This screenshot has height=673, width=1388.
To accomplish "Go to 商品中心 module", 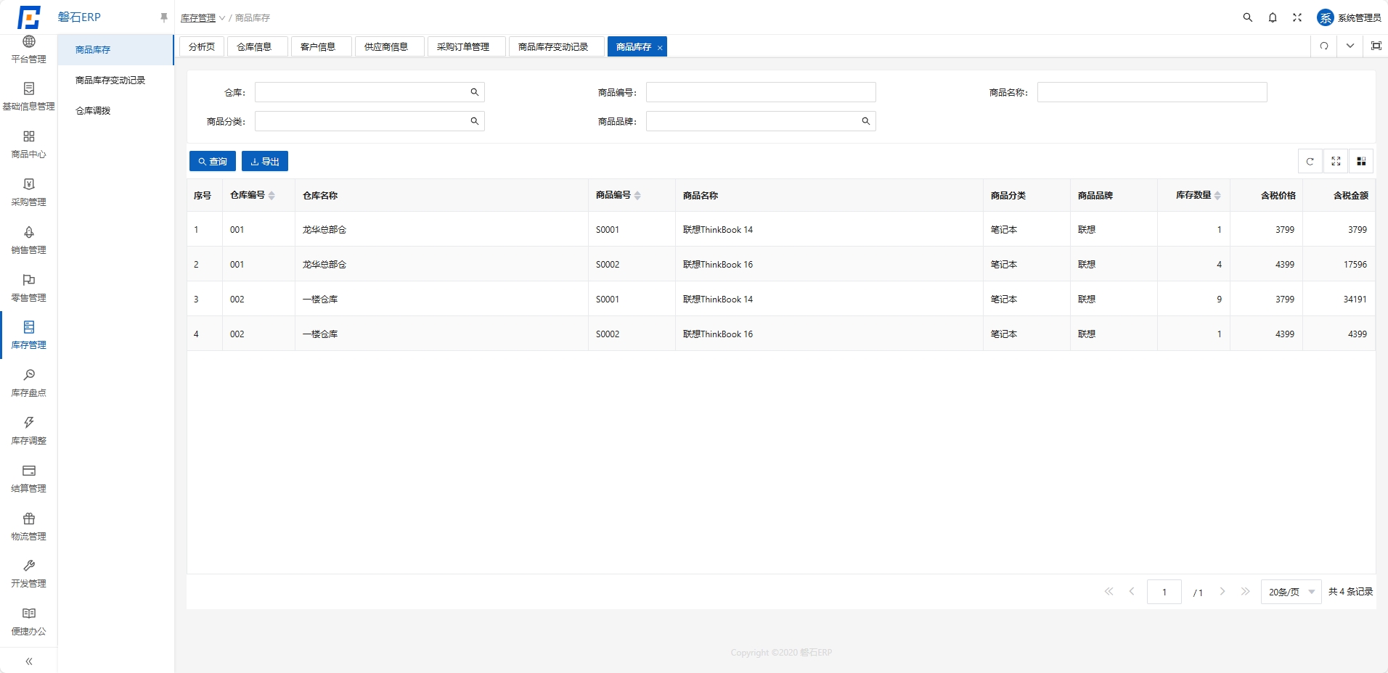I will (29, 145).
